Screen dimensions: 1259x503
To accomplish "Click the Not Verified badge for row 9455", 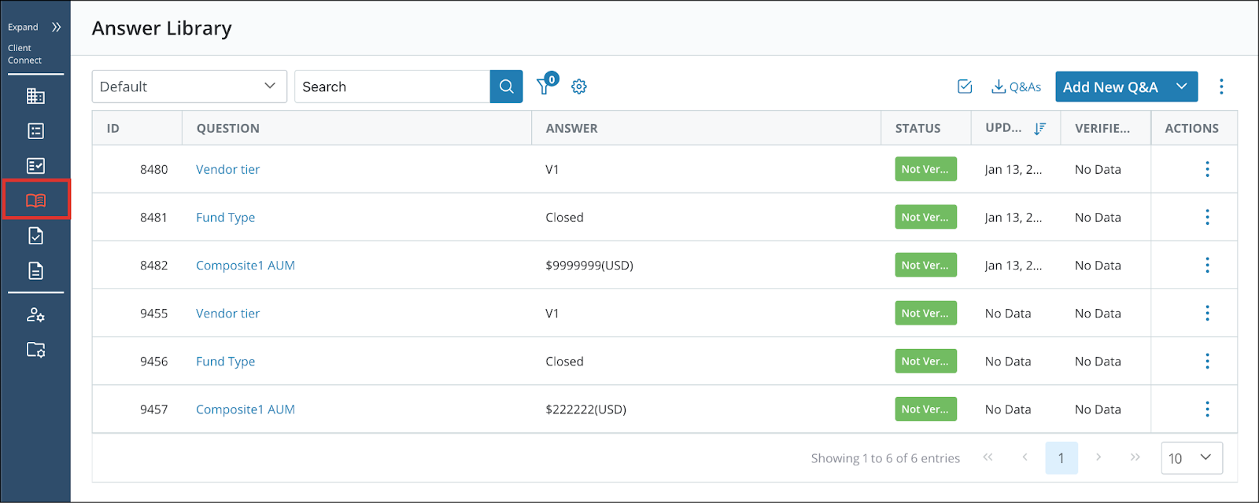I will (925, 313).
